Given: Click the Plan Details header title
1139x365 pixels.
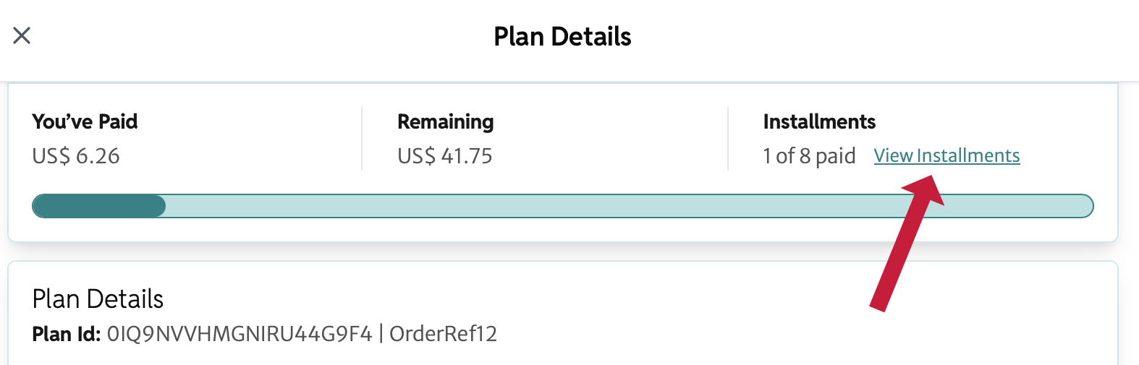Looking at the screenshot, I should [562, 37].
